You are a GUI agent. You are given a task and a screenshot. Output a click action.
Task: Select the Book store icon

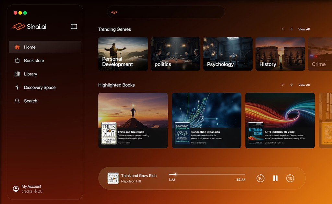(x=18, y=61)
